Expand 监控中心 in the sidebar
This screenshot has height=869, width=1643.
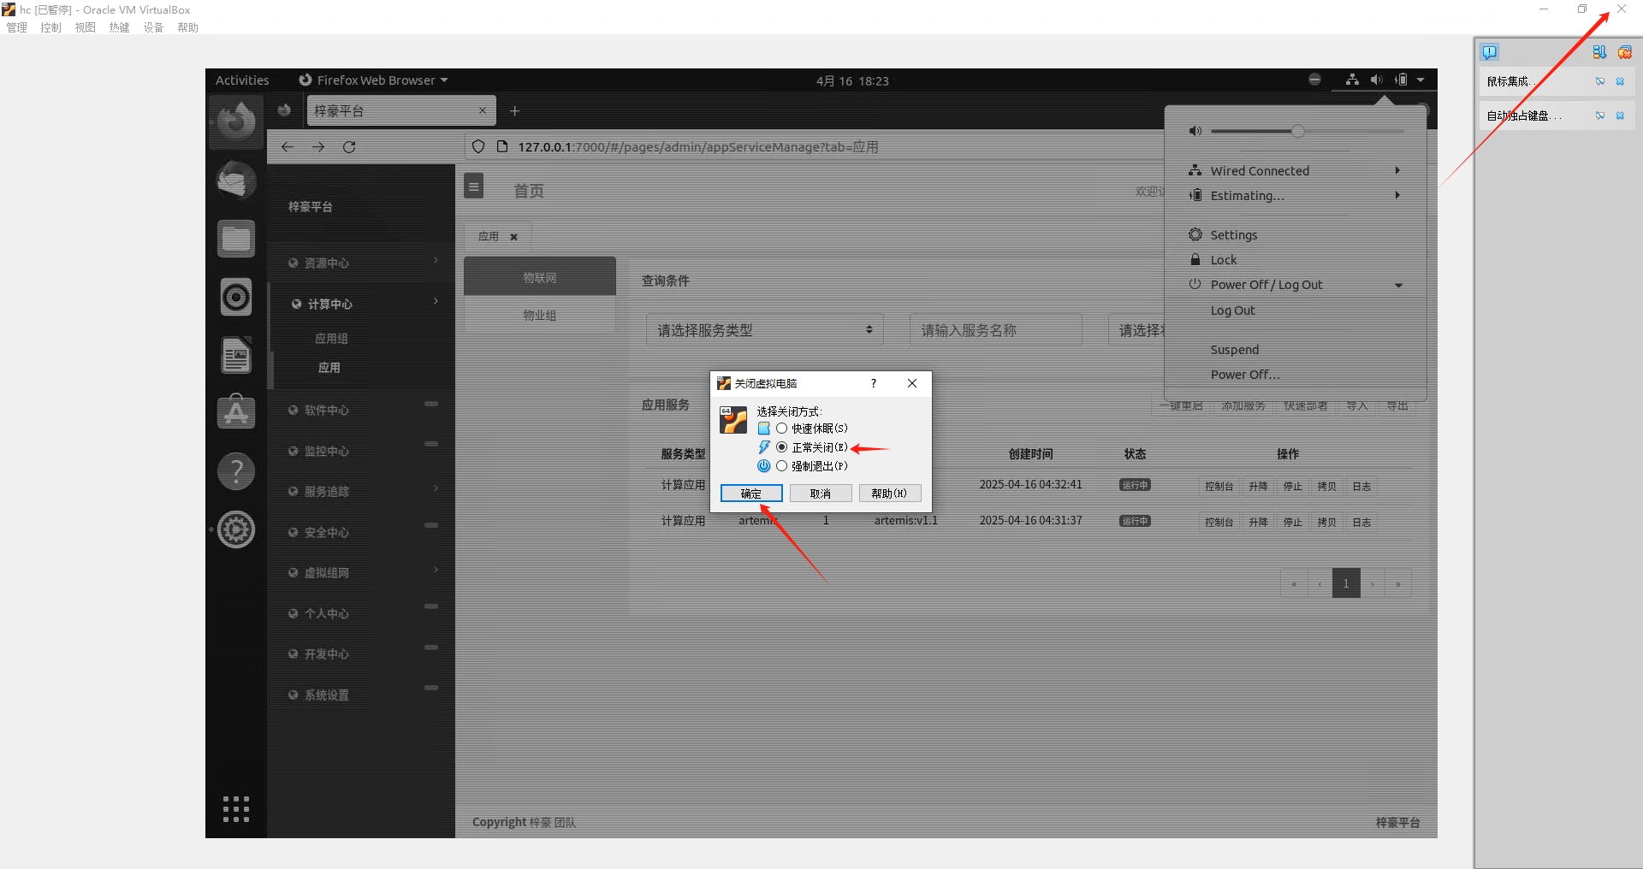[x=361, y=451]
